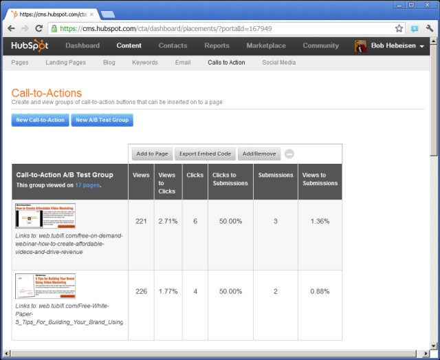
Task: Expand Bob Hebeisen account dropdown
Action: [x=421, y=46]
